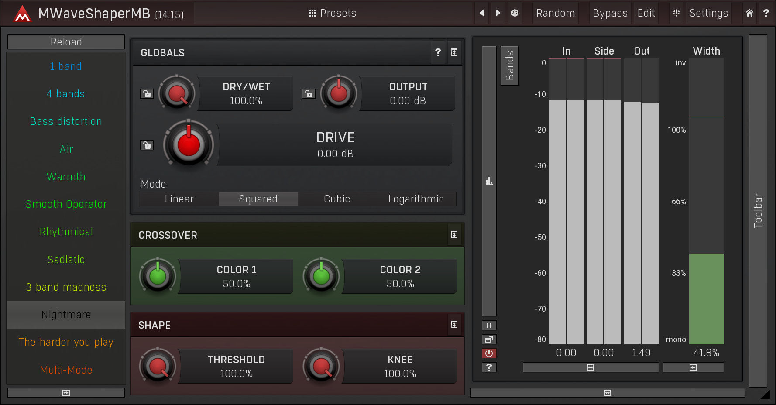776x405 pixels.
Task: Click the detach meters window icon
Action: pyautogui.click(x=489, y=339)
